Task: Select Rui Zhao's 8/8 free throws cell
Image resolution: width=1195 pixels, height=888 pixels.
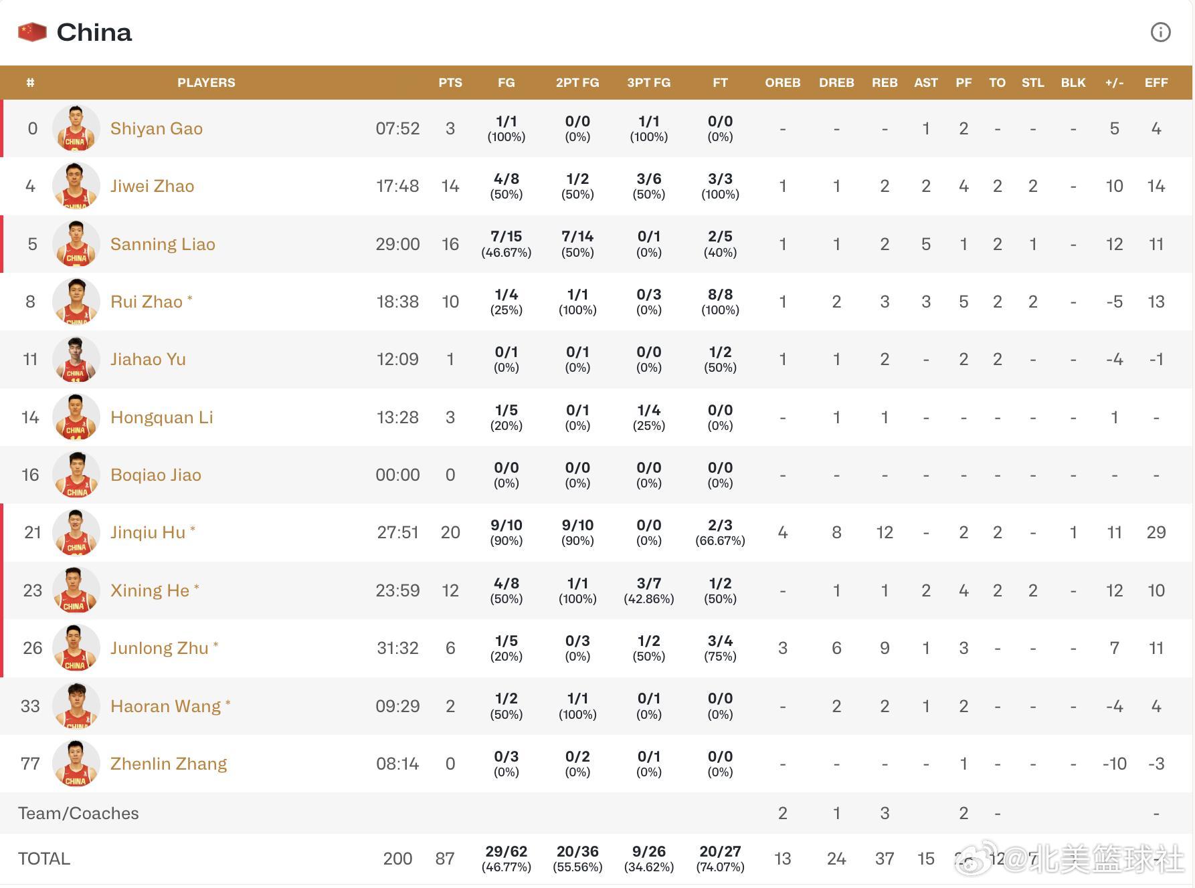Action: click(x=720, y=302)
